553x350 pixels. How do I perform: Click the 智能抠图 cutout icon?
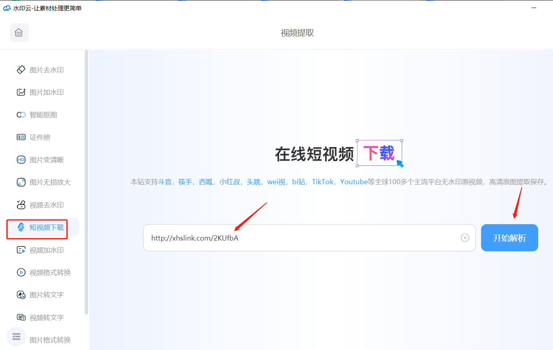[x=21, y=115]
